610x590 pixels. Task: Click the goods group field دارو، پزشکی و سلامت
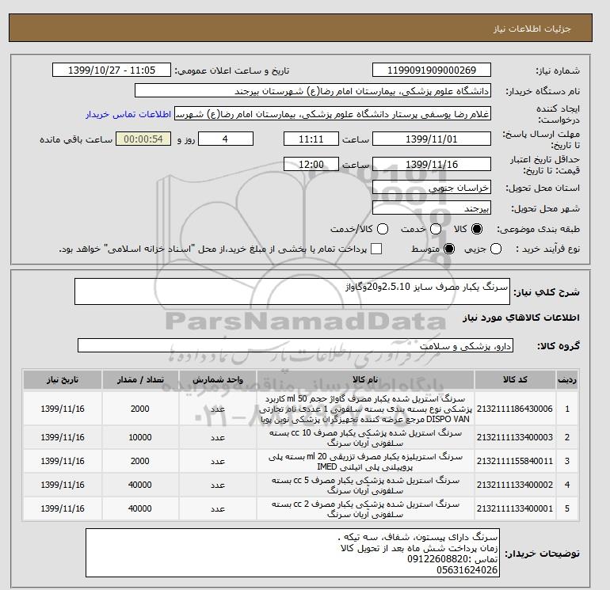point(295,345)
